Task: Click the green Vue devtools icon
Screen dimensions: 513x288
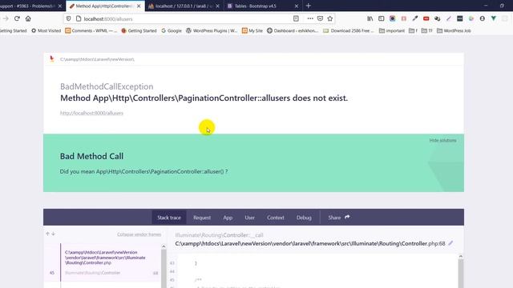Action: [494, 18]
